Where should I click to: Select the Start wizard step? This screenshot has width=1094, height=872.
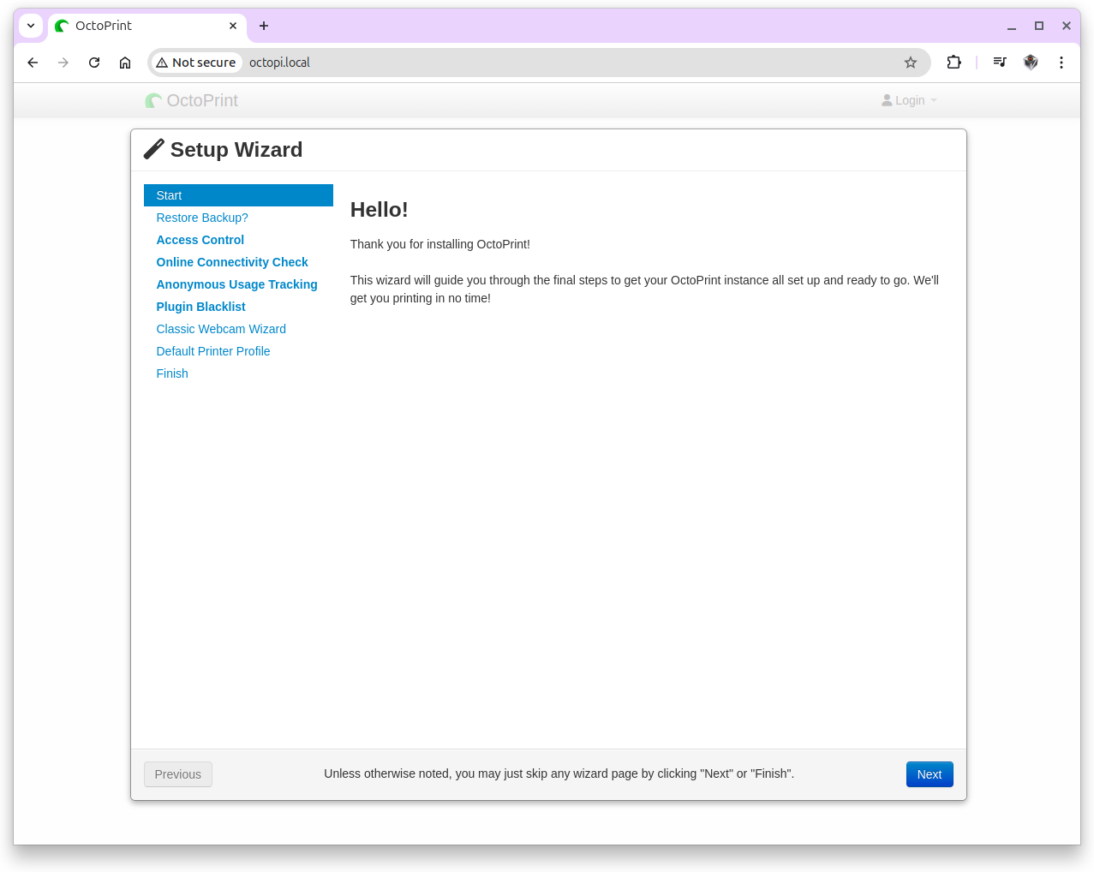coord(238,195)
